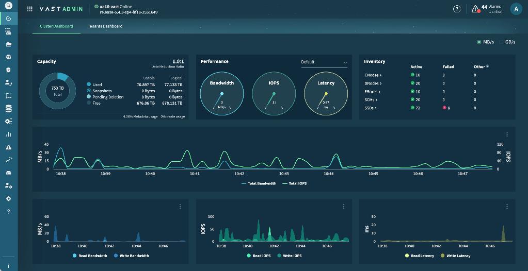Click the 753 TB Total capacity donut
This screenshot has height=271, width=528.
click(x=58, y=91)
